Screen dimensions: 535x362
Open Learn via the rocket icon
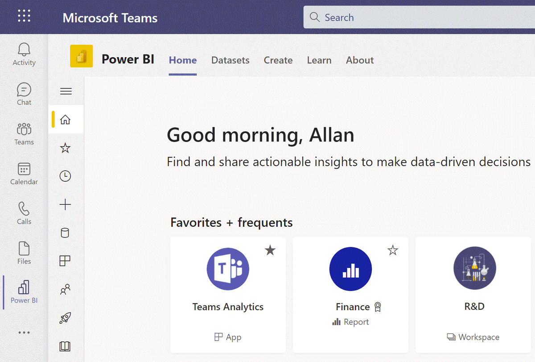pos(66,318)
